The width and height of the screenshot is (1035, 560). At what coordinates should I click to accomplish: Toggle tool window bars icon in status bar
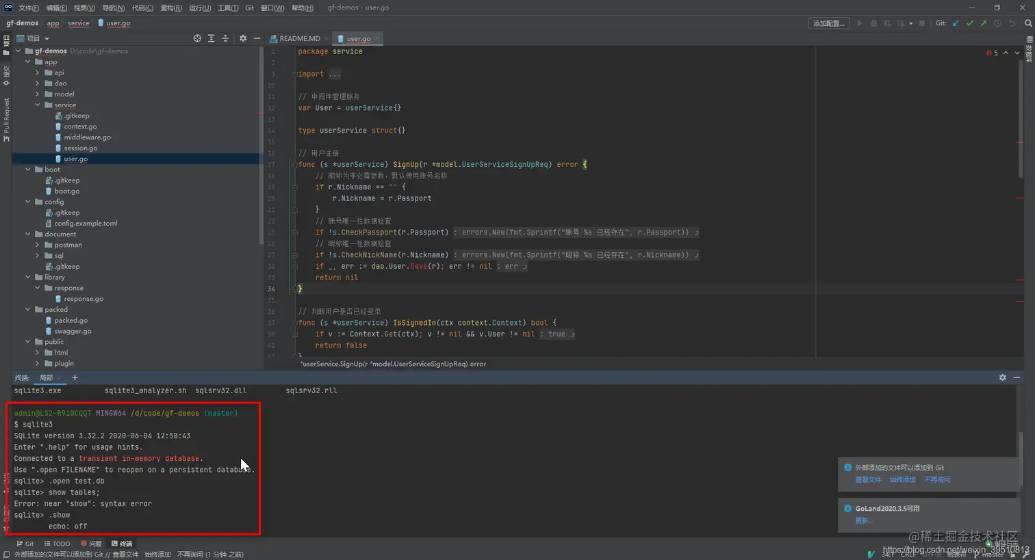(x=5, y=555)
